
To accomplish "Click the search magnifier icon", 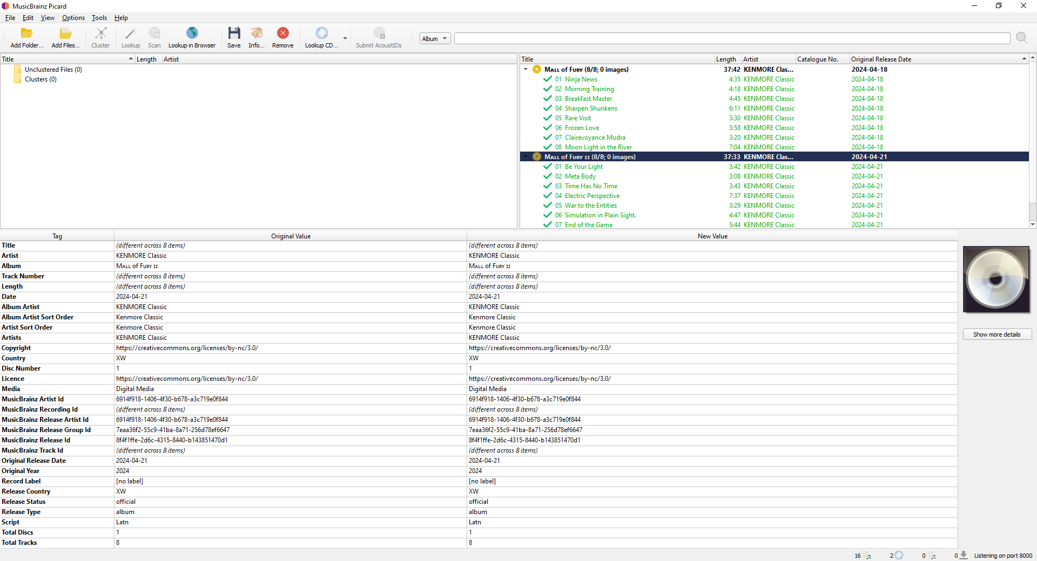I will coord(1021,38).
